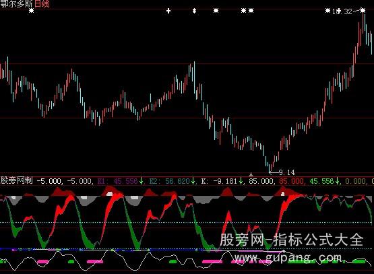Click the 18.32 high price label
This screenshot has width=374, height=274.
pos(342,11)
